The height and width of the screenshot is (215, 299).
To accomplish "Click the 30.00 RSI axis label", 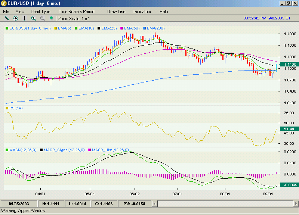I will (x=289, y=144).
